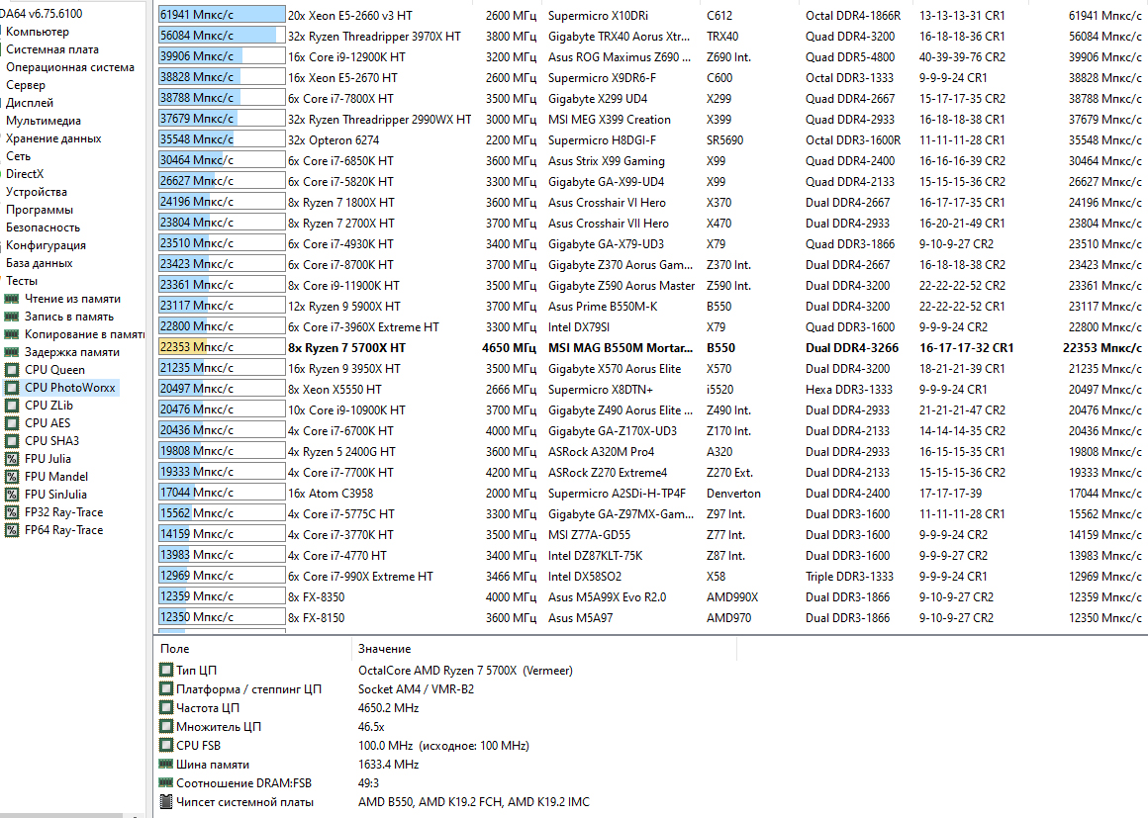Click the 8x Ryzen 7 5700X HT entry
The height and width of the screenshot is (818, 1148).
tap(347, 347)
